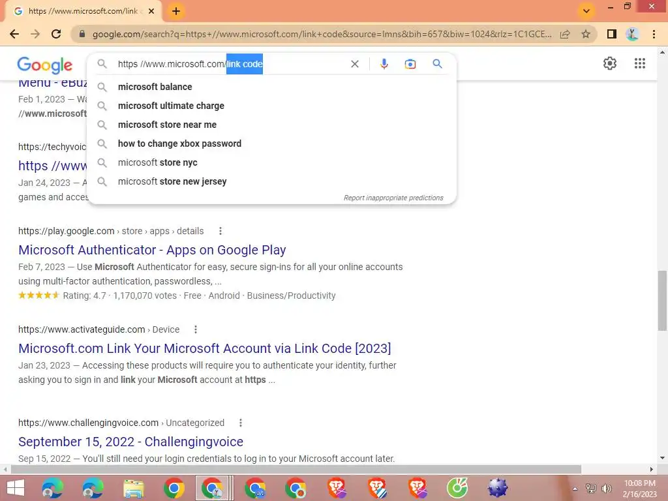Go to the Google homepage via the logo

click(x=45, y=65)
